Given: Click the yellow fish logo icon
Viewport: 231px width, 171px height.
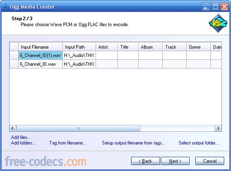Looking at the screenshot, I should click(218, 23).
